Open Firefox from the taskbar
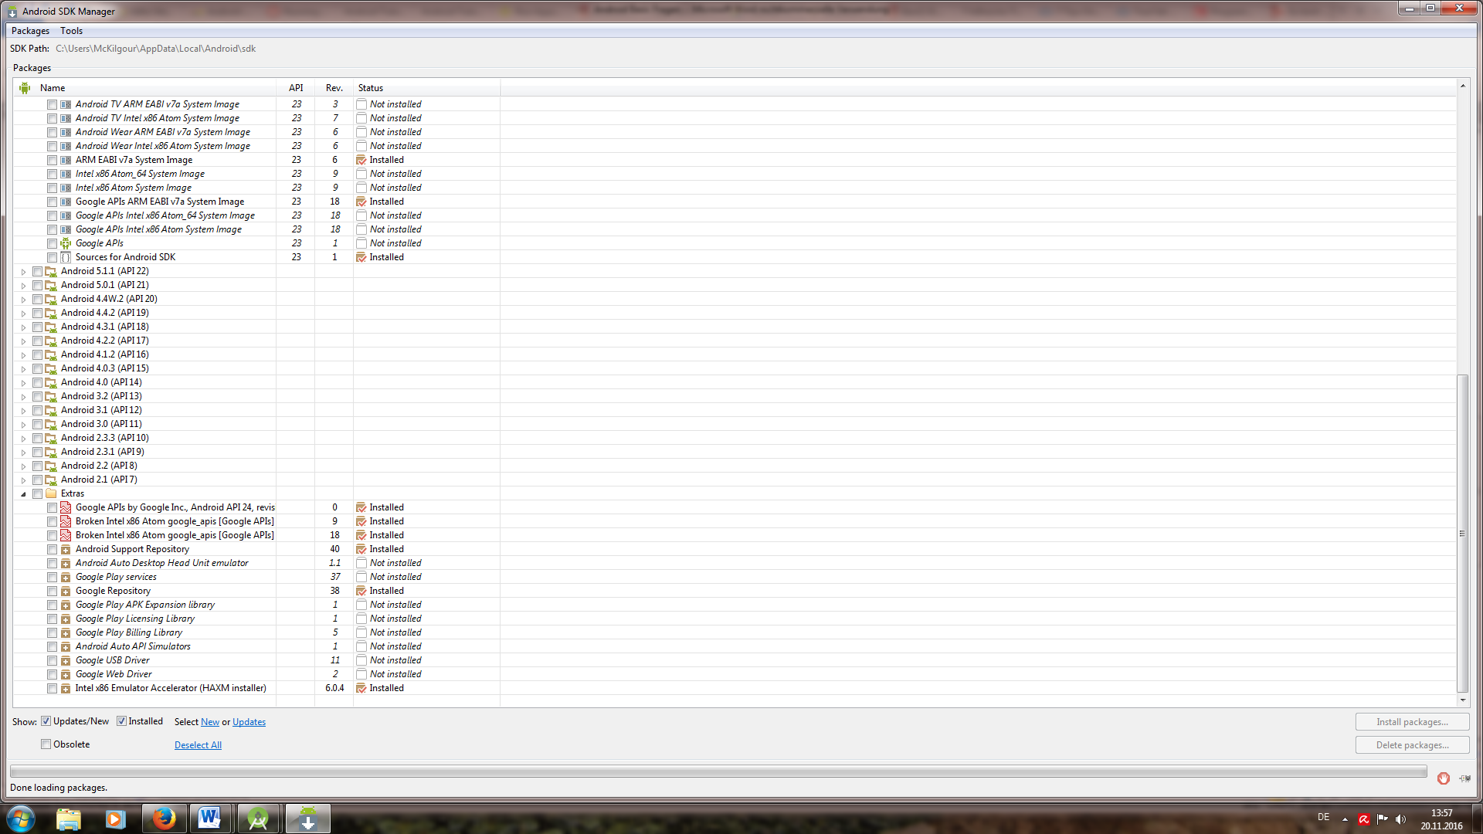The height and width of the screenshot is (834, 1483). click(x=164, y=819)
